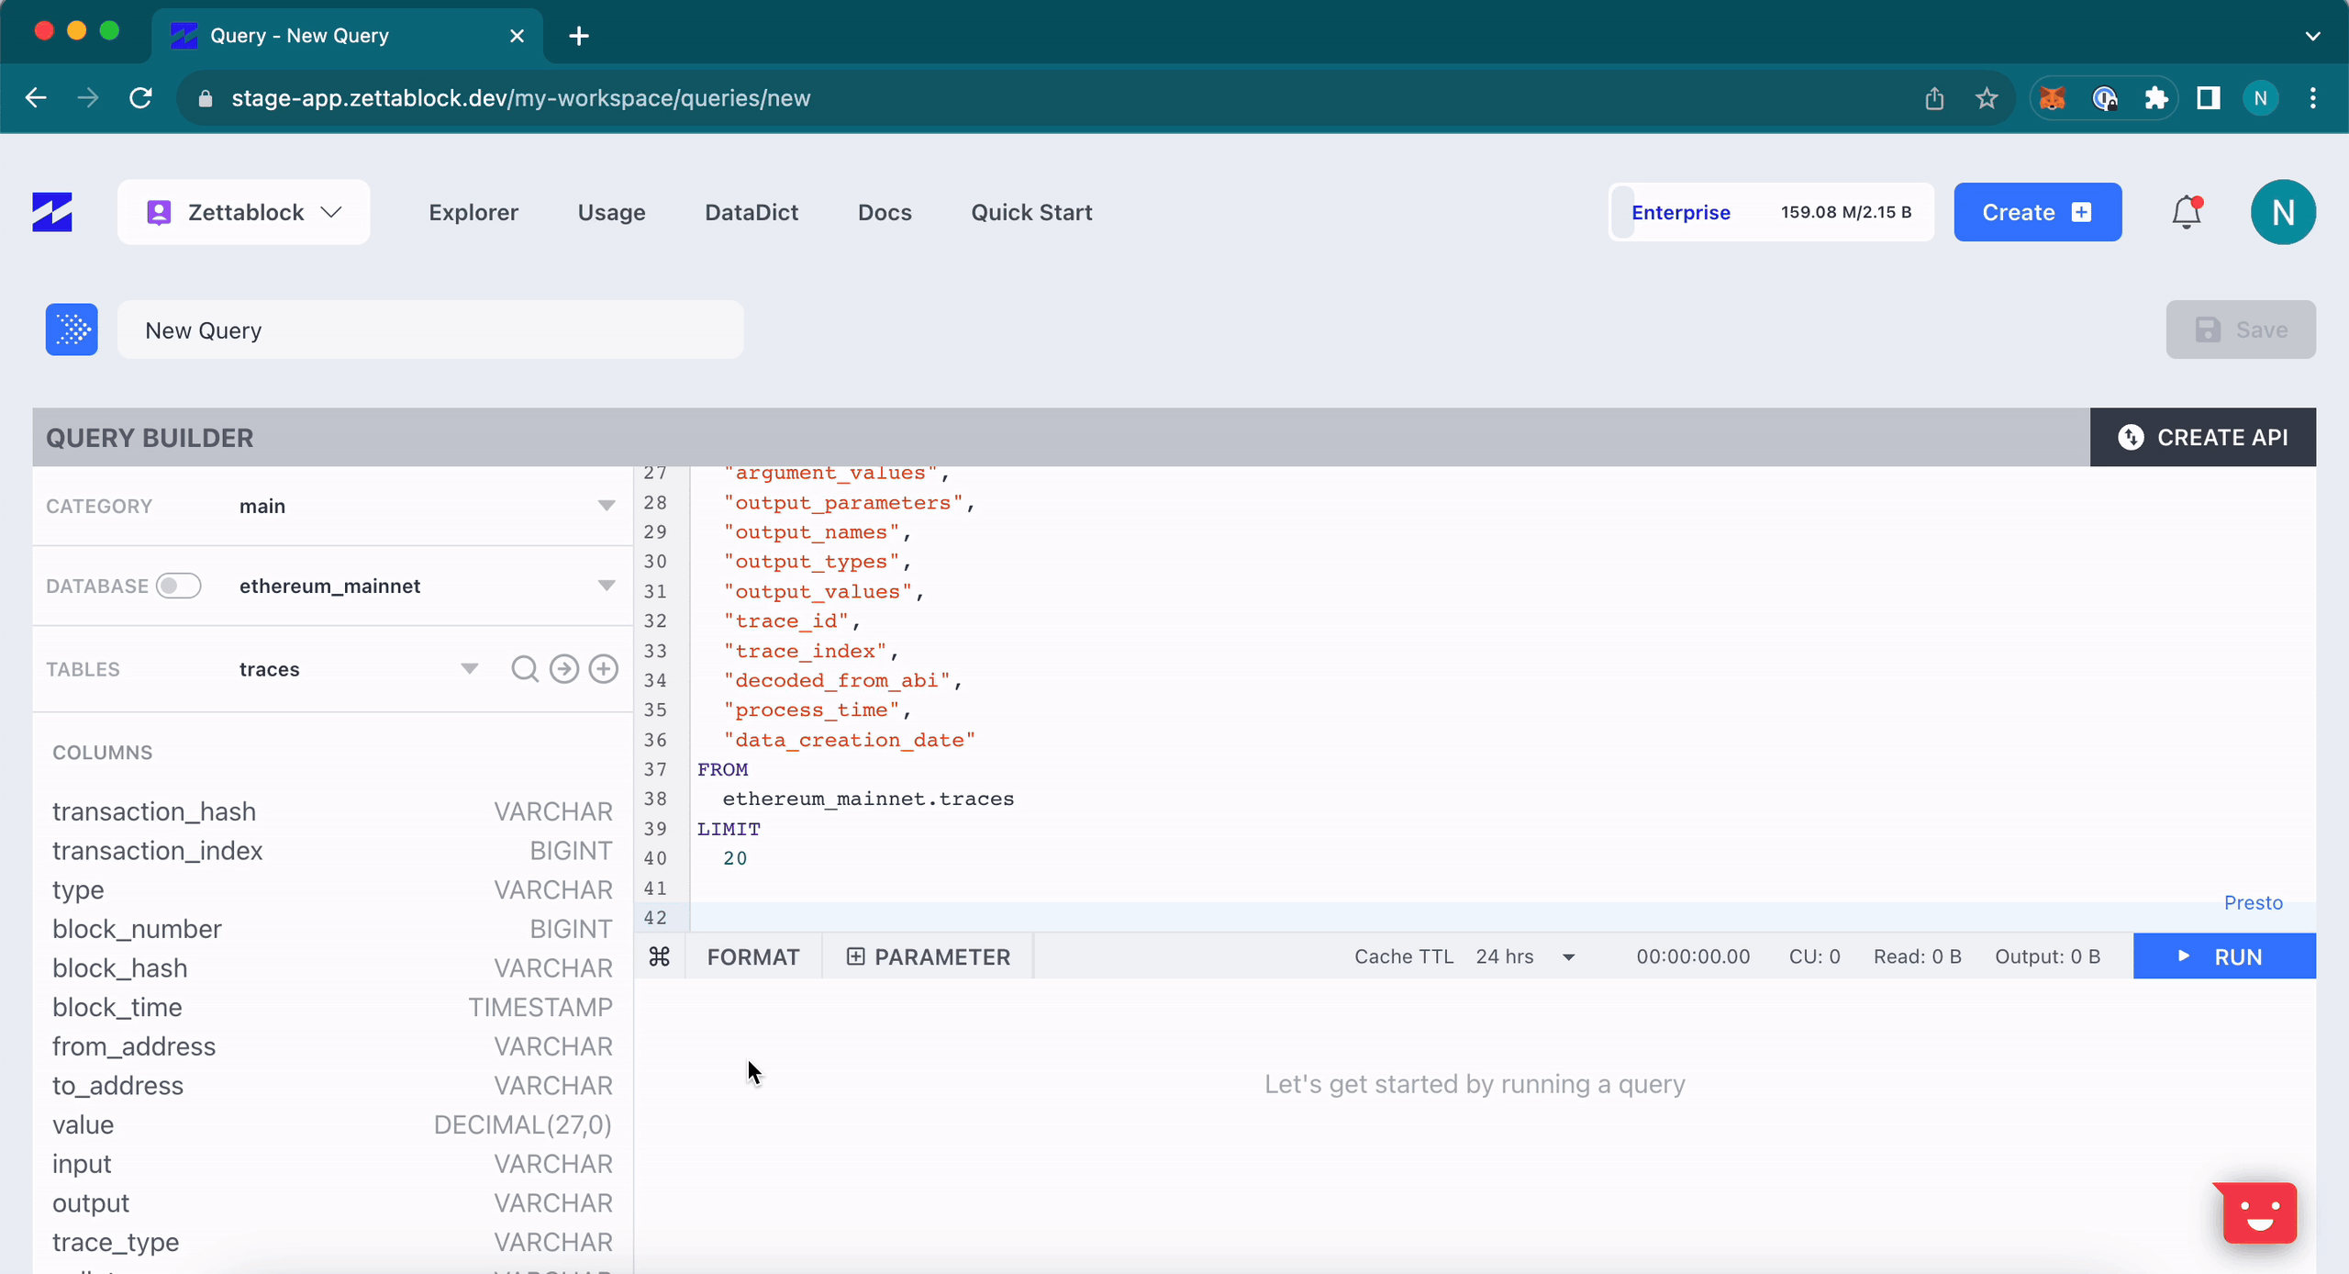Click the plus-circle icon beside the tables dropdown

coord(603,669)
